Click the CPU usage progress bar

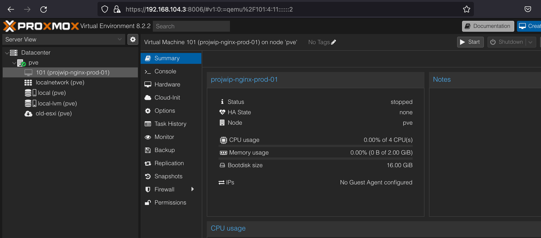(x=315, y=146)
